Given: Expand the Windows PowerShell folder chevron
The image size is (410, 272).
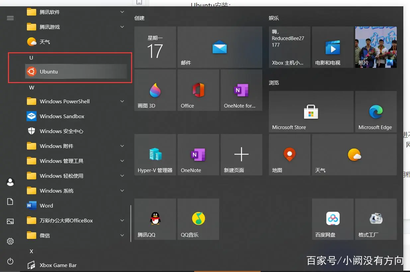Looking at the screenshot, I should [x=122, y=101].
